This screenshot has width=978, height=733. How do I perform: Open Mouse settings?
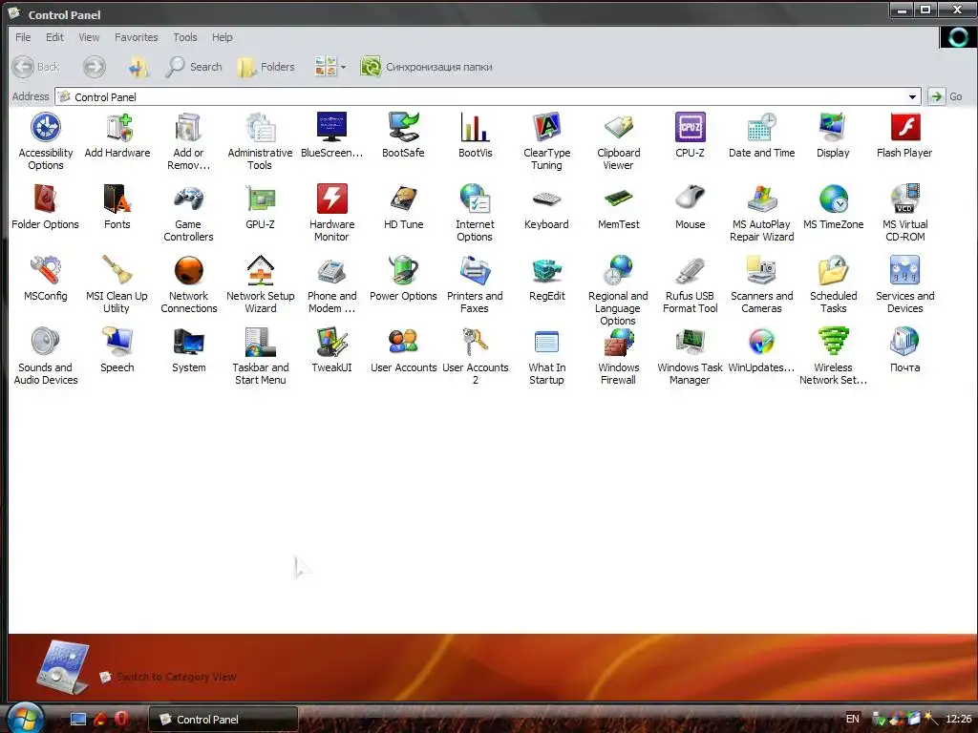click(x=690, y=207)
